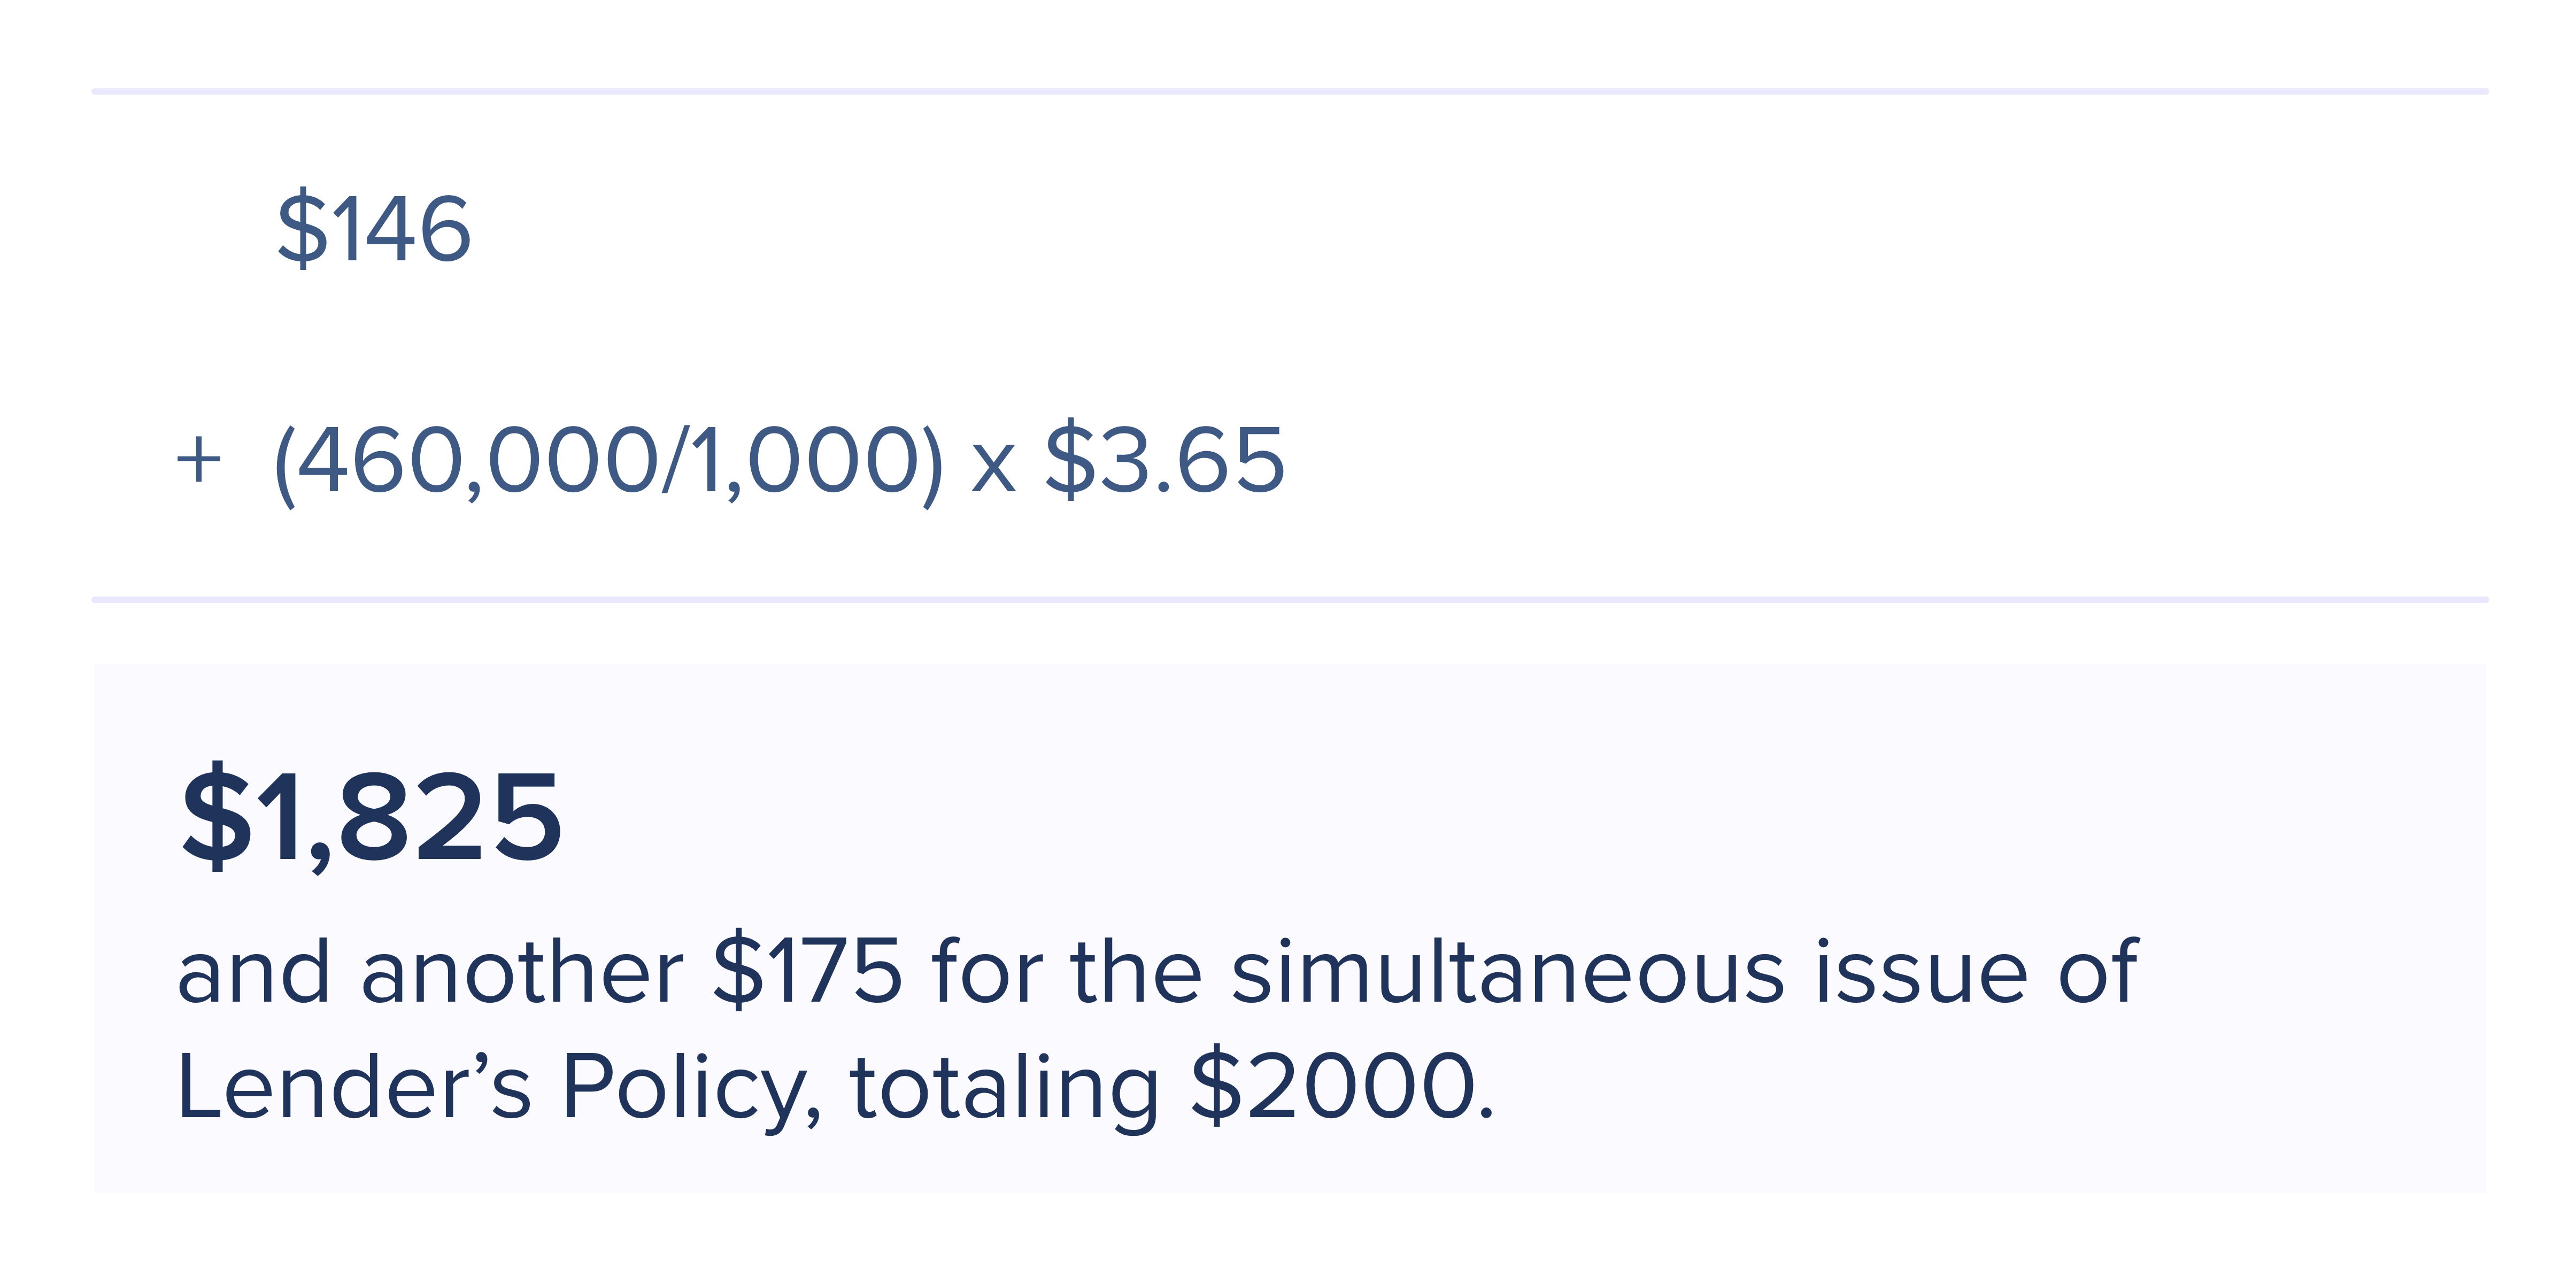Viewport: 2576px width, 1278px height.
Task: Click the word "and" starting the sentence
Action: pyautogui.click(x=253, y=971)
